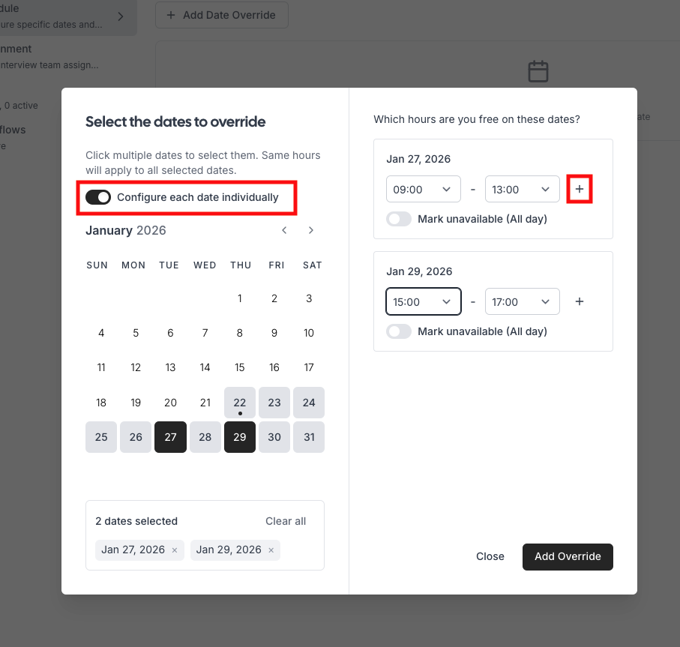Click Clear all selected dates

coord(286,521)
